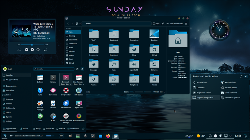Click the launcher Search field
Viewport: 250px width, 140px height.
[54, 69]
